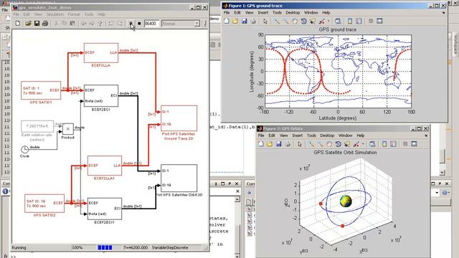Click dock arrow in Figure 2 menu bar
The height and width of the screenshot is (258, 459).
426,135
